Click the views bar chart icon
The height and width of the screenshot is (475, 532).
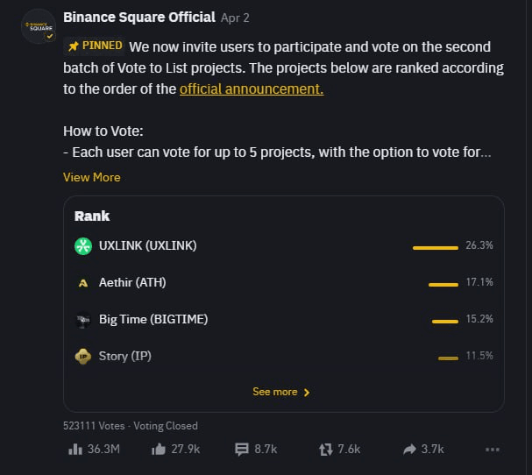[75, 450]
